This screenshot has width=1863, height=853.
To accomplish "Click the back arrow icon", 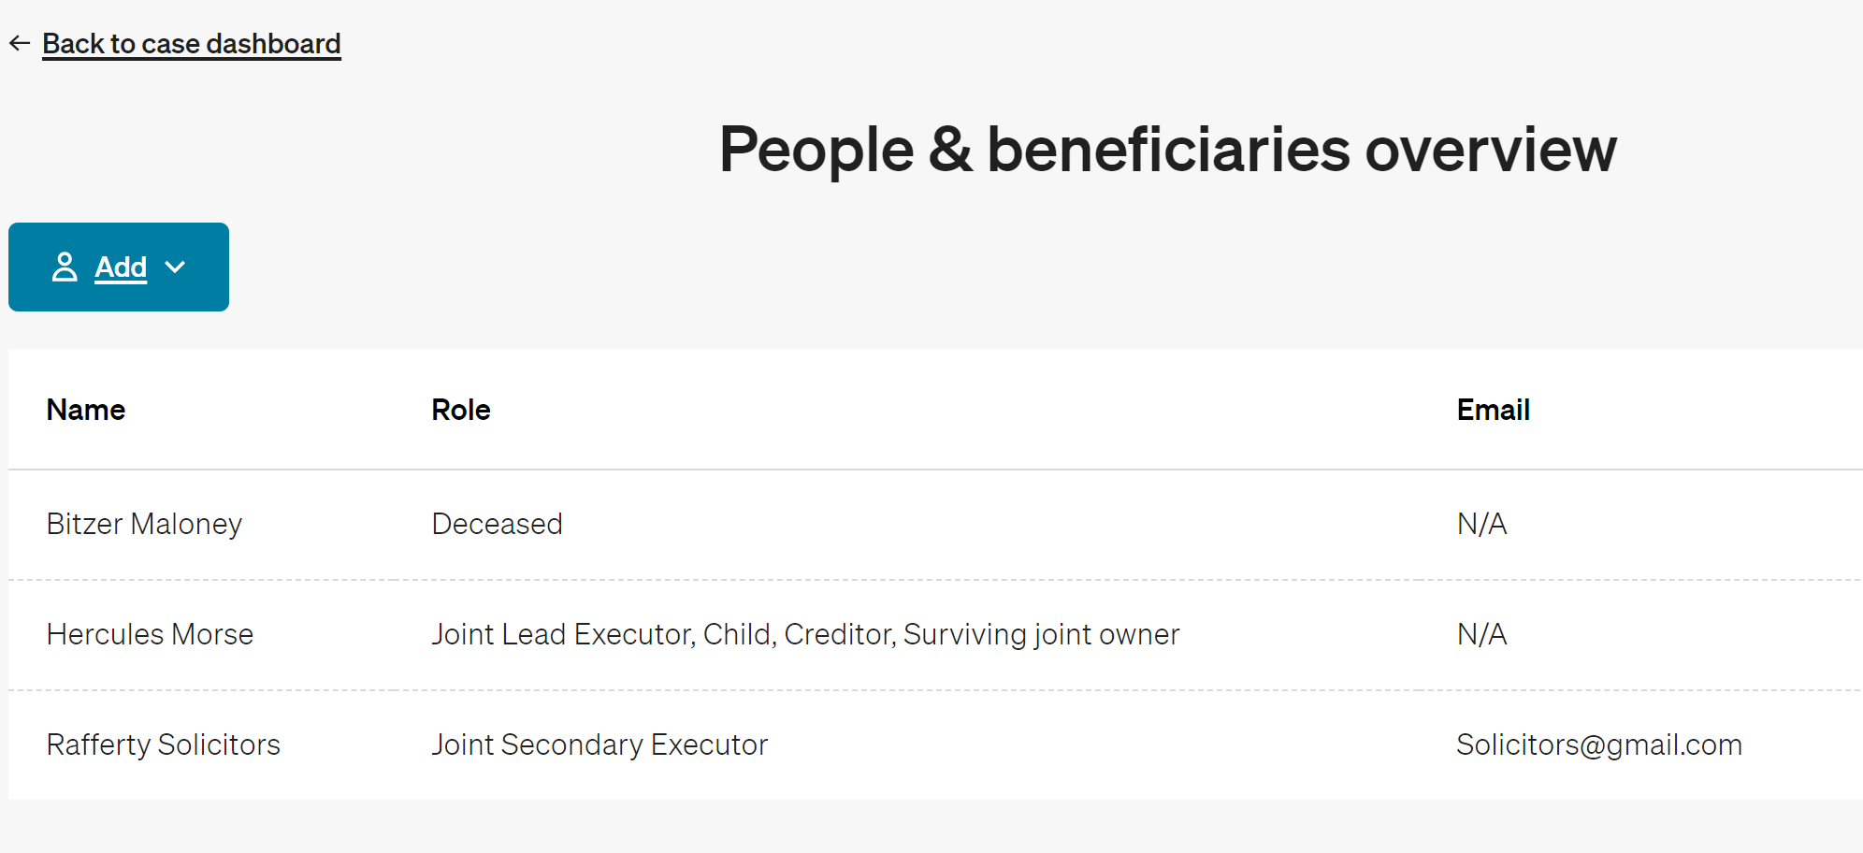I will (x=20, y=43).
